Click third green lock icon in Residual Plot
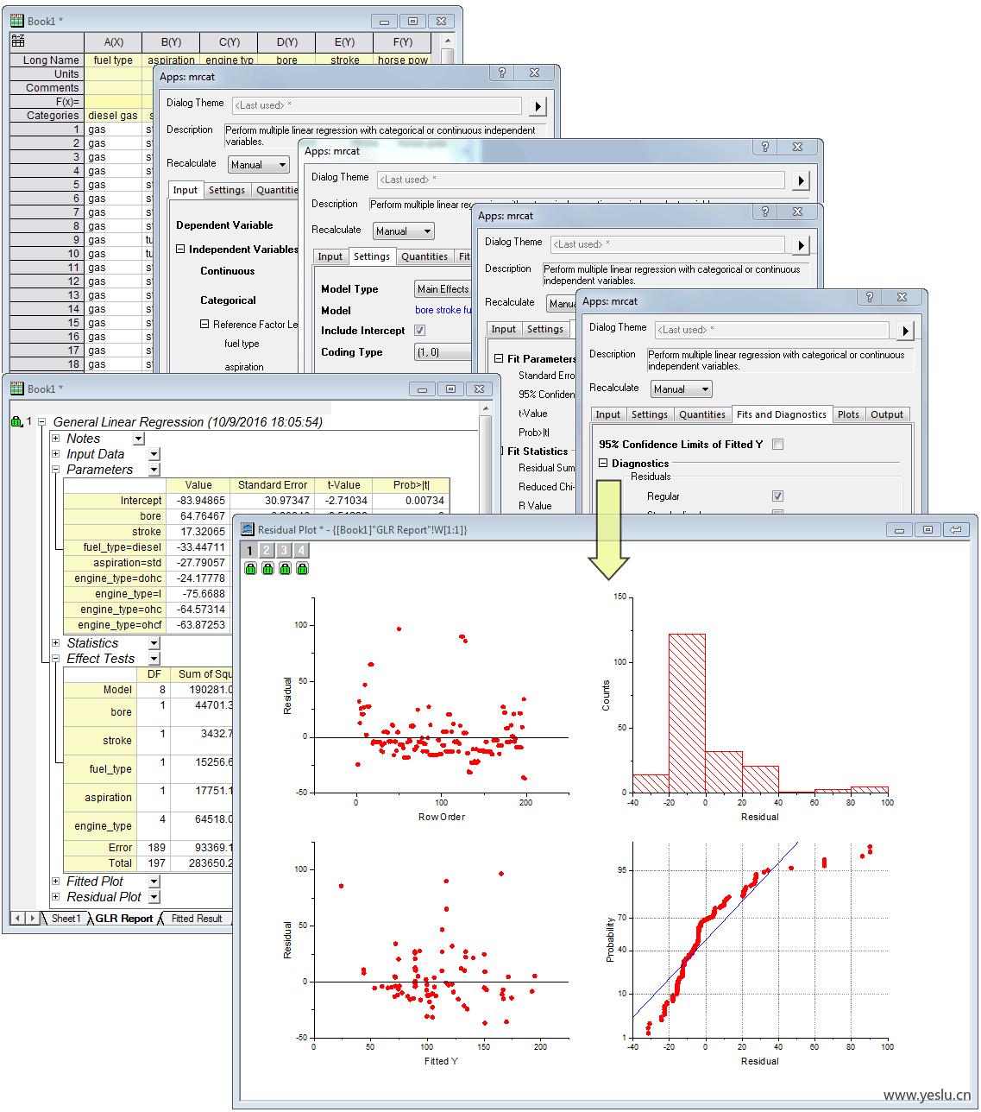Screen dimensions: 981x1112 pos(285,568)
